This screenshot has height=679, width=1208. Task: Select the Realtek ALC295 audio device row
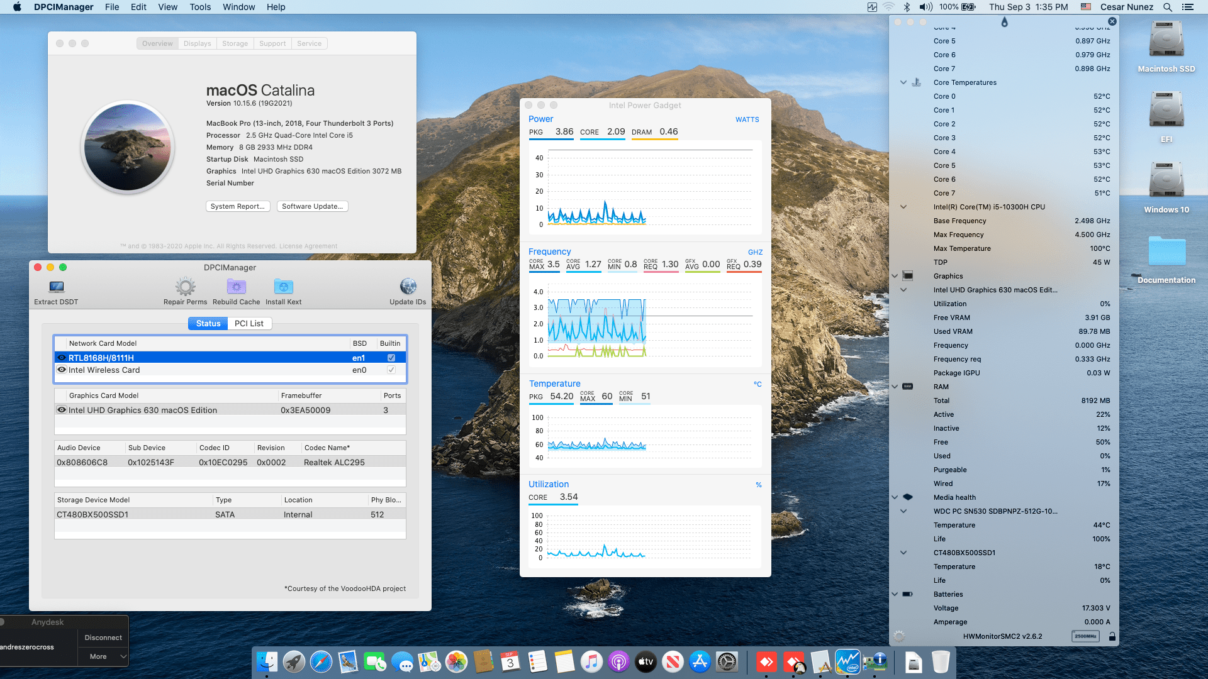coord(230,462)
